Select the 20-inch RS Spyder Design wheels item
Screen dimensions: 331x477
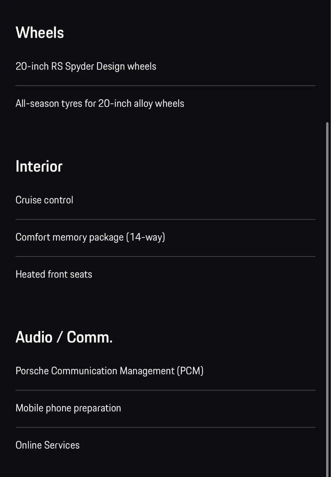point(86,66)
